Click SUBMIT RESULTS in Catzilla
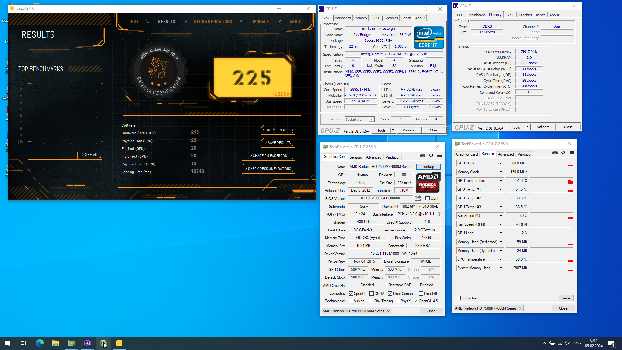Screen dimensions: 622x350 point(278,130)
